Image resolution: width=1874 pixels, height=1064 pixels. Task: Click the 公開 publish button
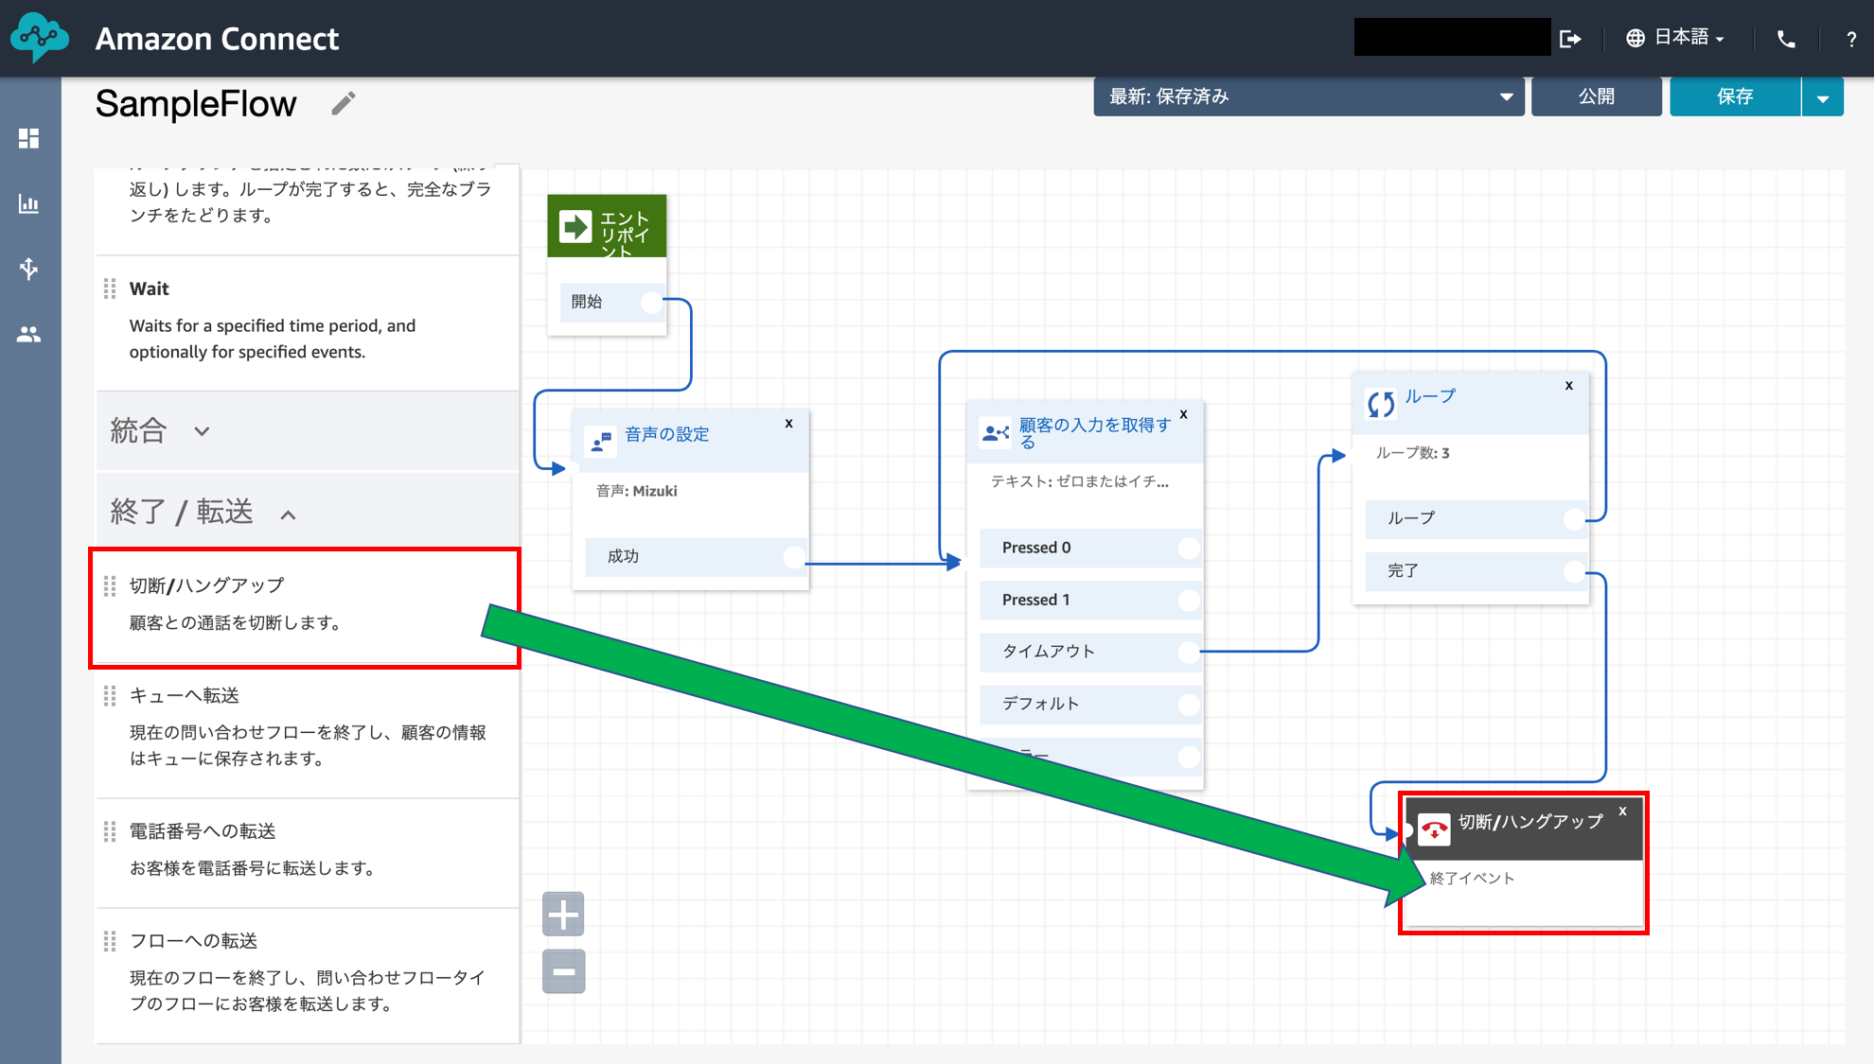pos(1596,96)
